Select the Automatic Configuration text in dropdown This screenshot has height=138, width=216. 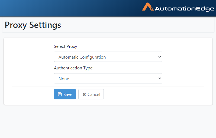(x=82, y=57)
